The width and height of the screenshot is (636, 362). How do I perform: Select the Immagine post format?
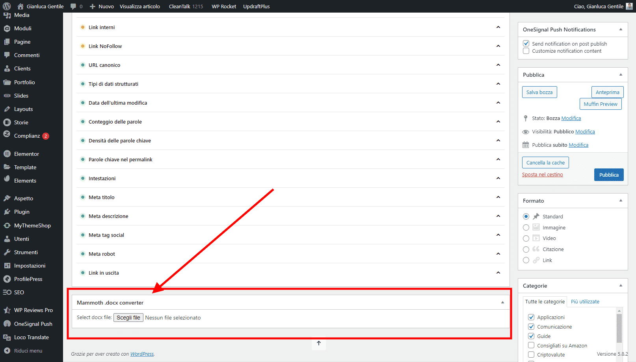point(526,227)
